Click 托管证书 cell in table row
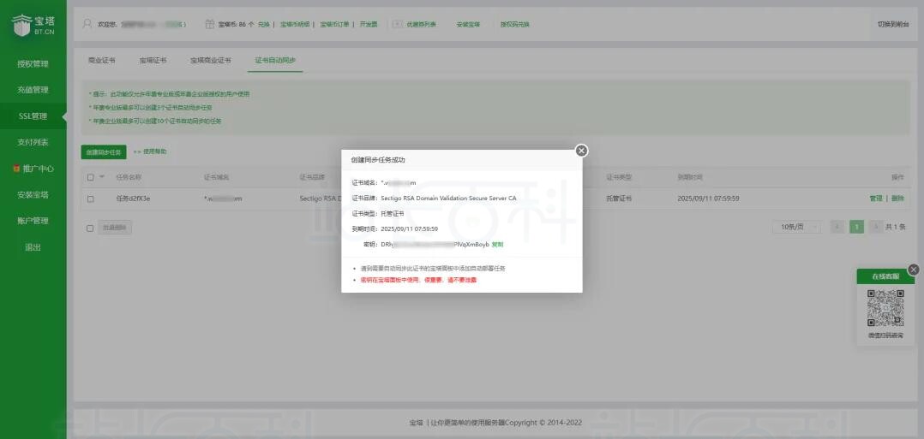924x439 pixels. click(619, 199)
